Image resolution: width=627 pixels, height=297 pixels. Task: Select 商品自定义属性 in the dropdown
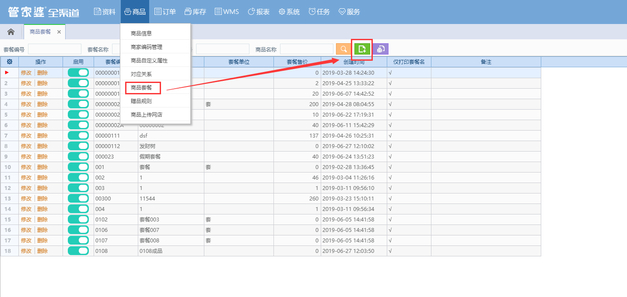point(155,60)
